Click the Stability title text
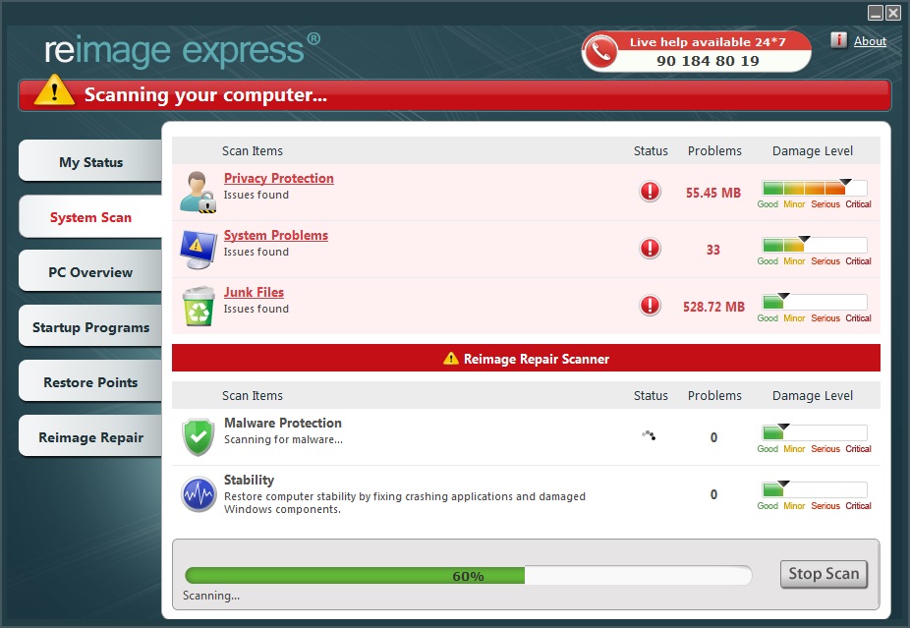910x628 pixels. pos(249,480)
